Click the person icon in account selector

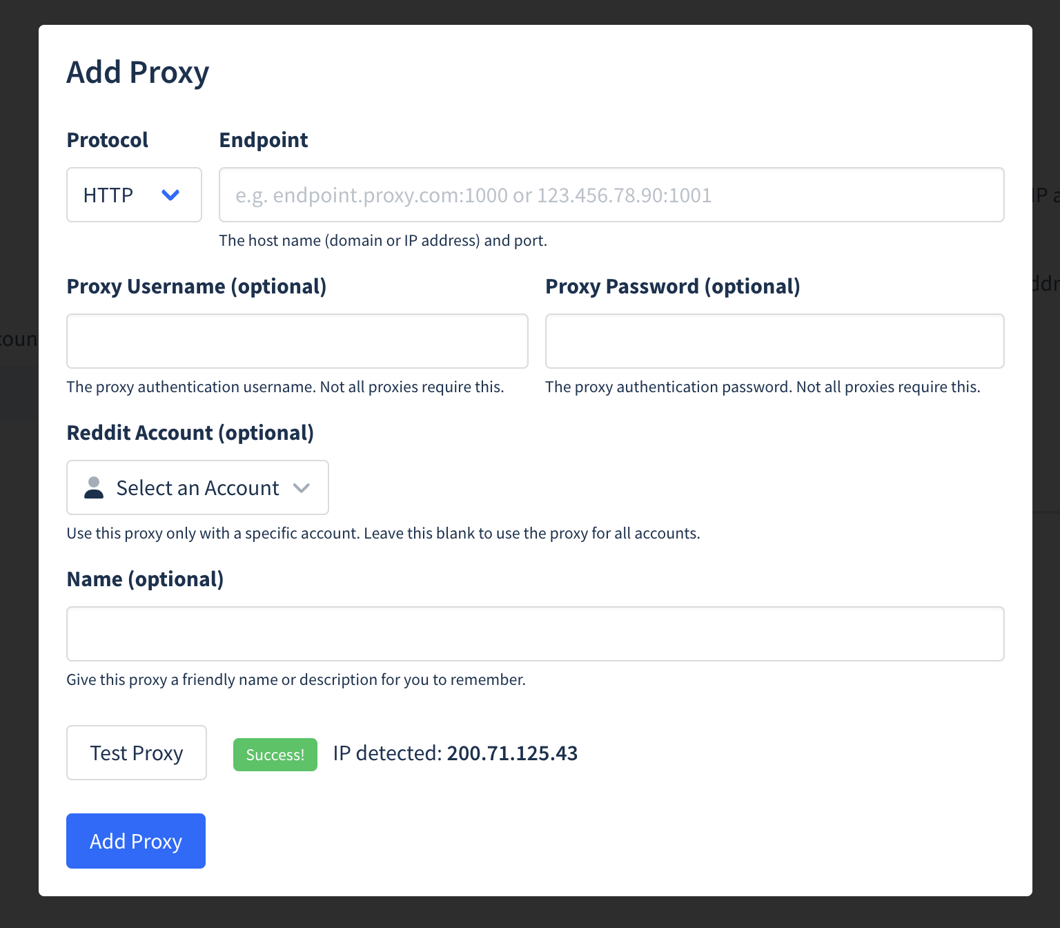click(94, 487)
